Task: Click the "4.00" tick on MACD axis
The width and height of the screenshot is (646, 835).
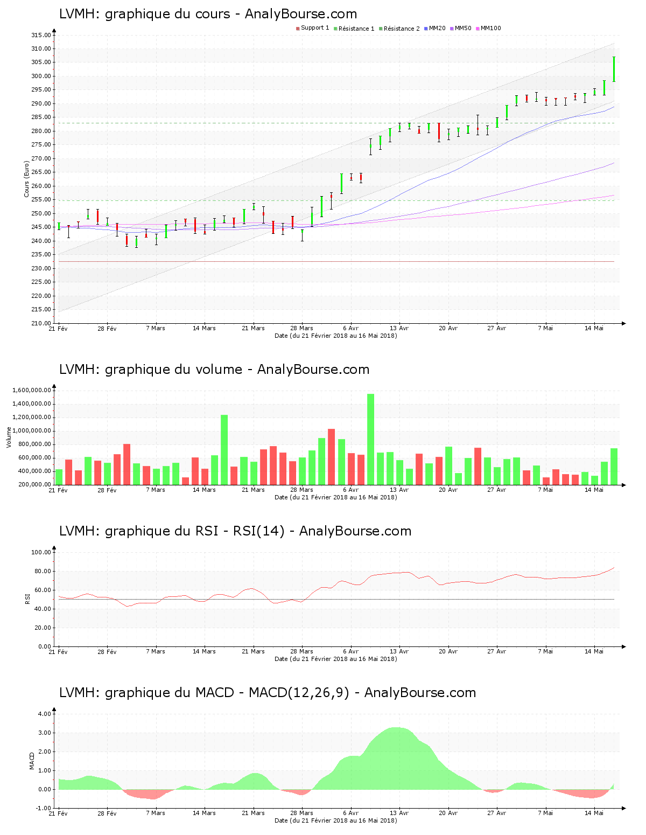Action: [45, 714]
